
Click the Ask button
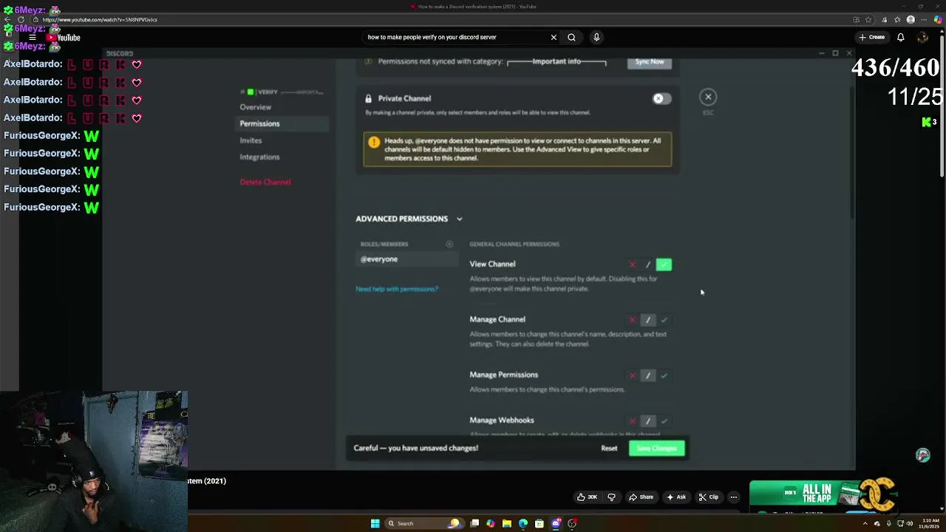(676, 497)
